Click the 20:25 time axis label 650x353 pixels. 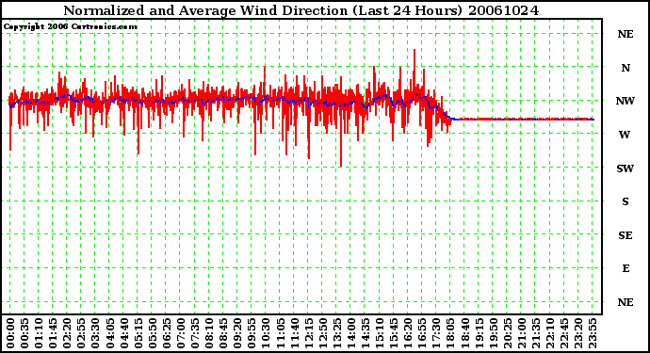pyautogui.click(x=508, y=333)
